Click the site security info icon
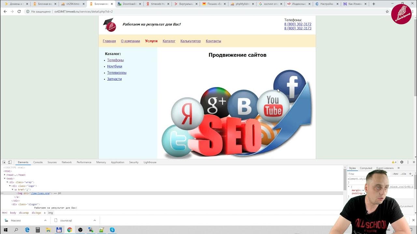417x234 pixels. tap(28, 11)
